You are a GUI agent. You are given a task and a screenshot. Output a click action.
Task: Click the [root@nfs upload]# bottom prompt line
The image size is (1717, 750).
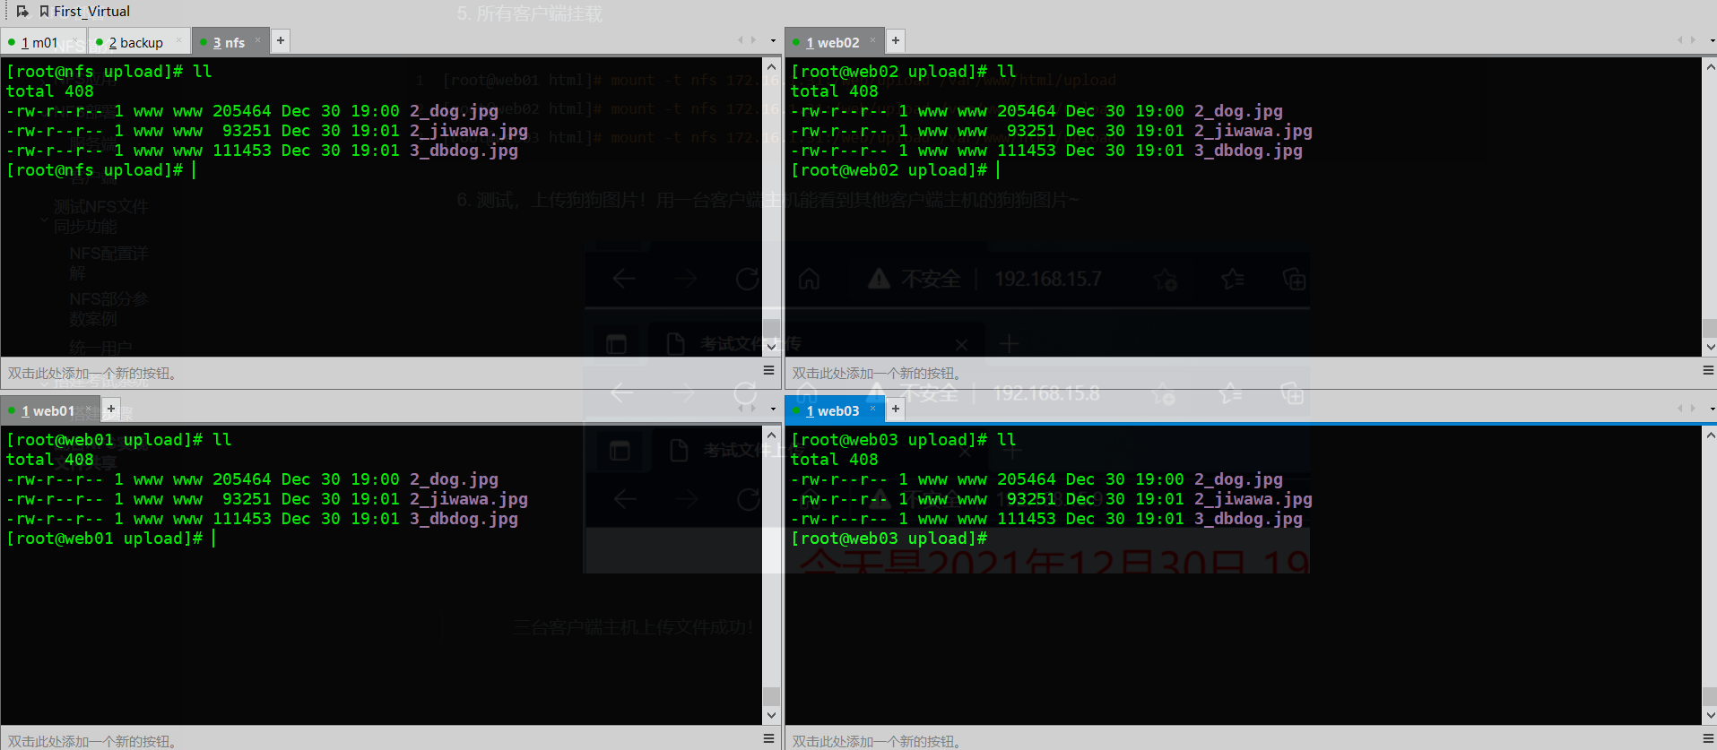point(95,170)
